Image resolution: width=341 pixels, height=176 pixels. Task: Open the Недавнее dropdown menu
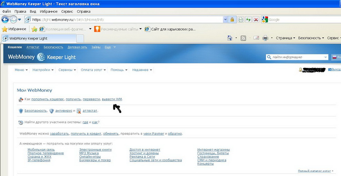click(142, 70)
